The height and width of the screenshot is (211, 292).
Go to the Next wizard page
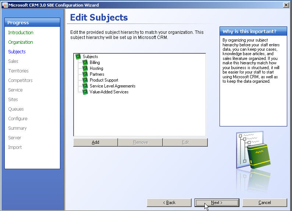point(217,203)
